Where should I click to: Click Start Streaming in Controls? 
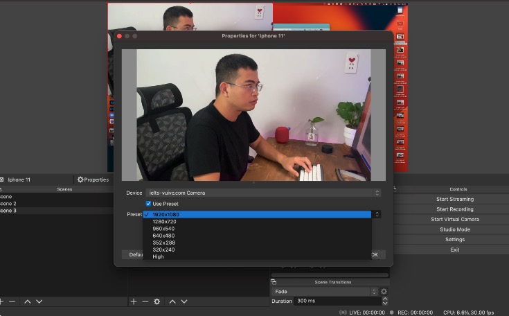[455, 199]
